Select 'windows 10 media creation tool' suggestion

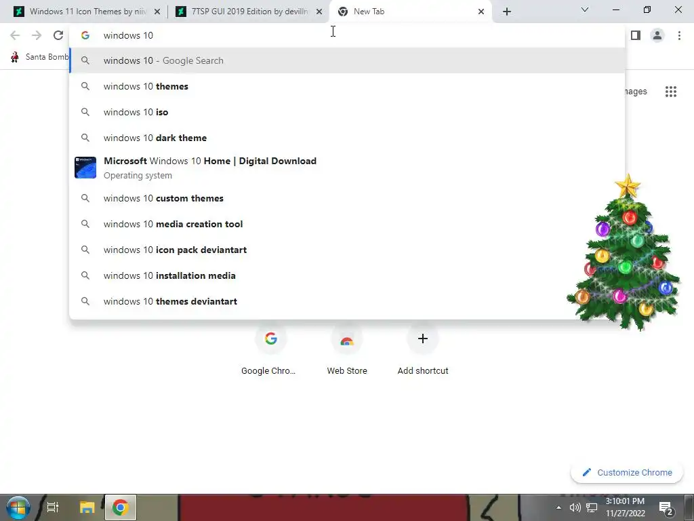(x=347, y=224)
